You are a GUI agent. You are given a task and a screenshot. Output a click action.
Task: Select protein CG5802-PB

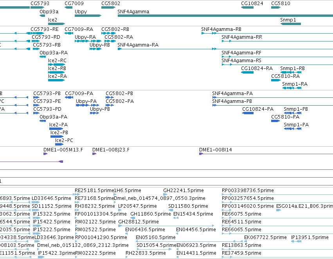pos(119,94)
